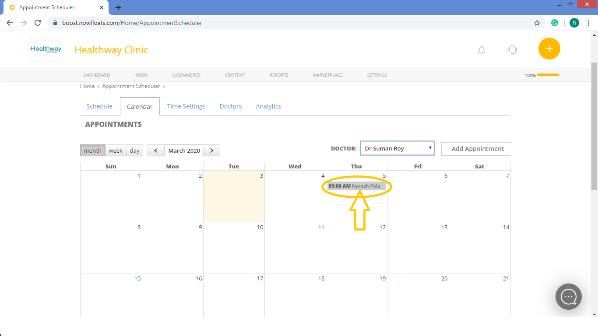Go back in browser history
Viewport: 598px width, 336px height.
(10, 23)
